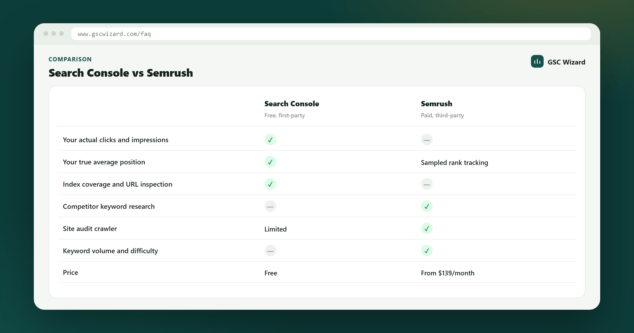Screen dimensions: 634x333
Task: Click the 'Paid, third-party' subtitle
Action: pos(442,115)
